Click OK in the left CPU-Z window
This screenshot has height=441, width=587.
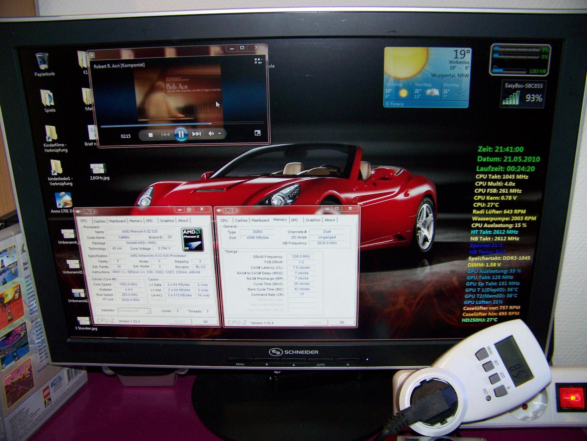[205, 322]
